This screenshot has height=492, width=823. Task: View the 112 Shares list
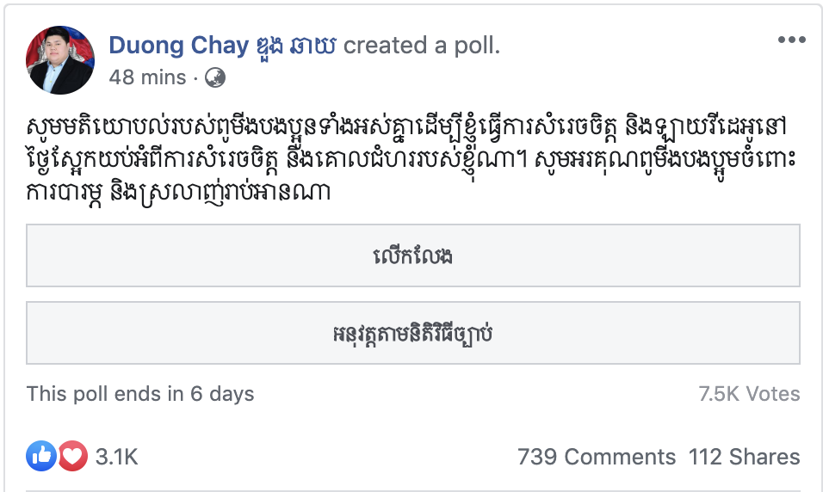tap(744, 457)
